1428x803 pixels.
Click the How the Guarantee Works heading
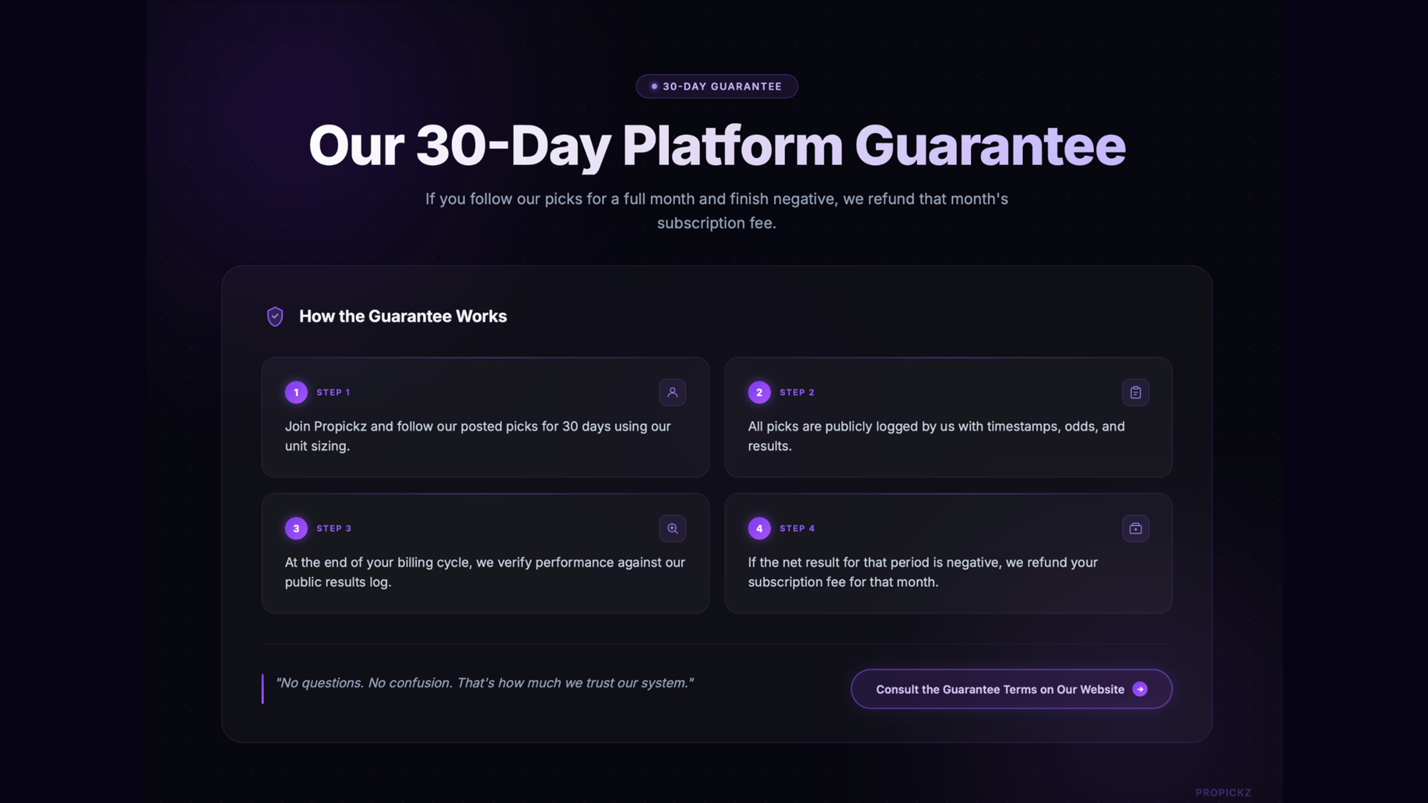pos(403,316)
